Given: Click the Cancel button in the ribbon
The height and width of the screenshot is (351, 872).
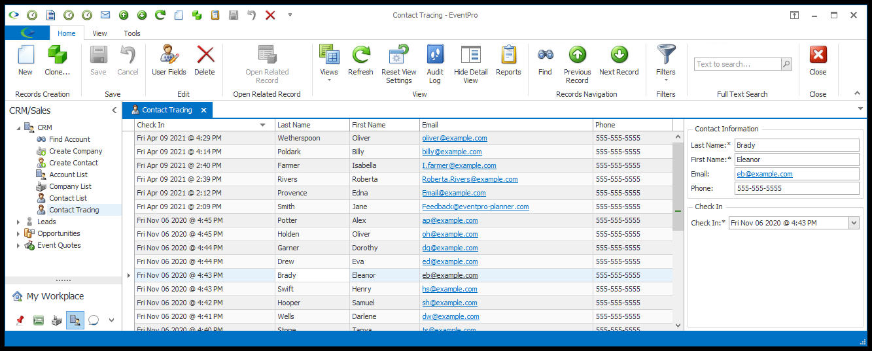Looking at the screenshot, I should click(128, 61).
